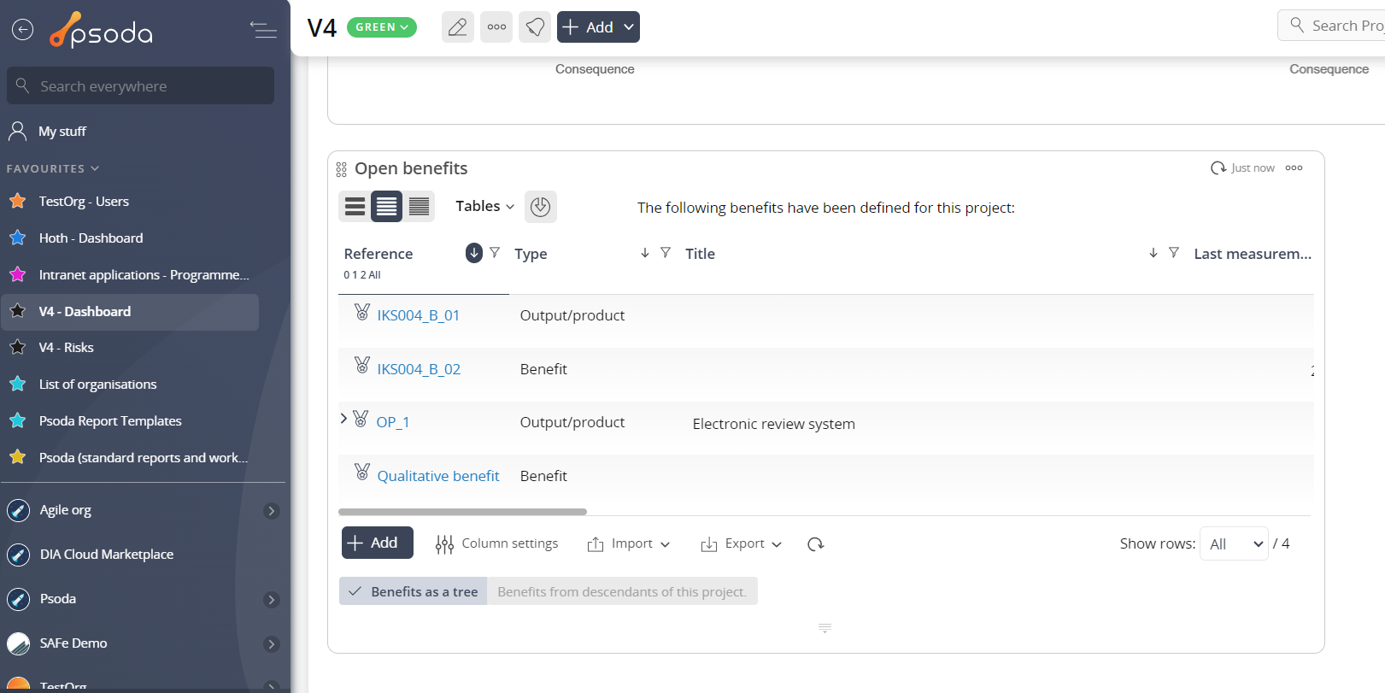Click the tag icon in the header

(535, 27)
